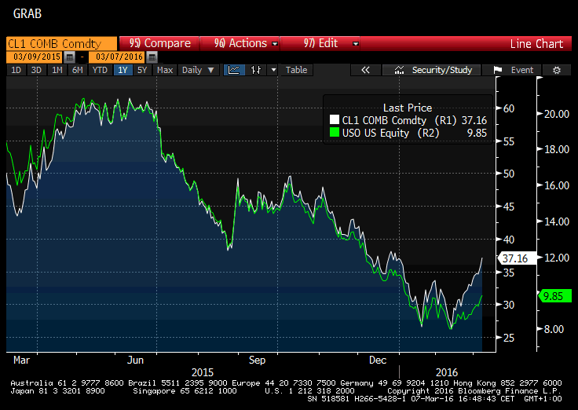
Task: Select the 1D time range
Action: 16,70
